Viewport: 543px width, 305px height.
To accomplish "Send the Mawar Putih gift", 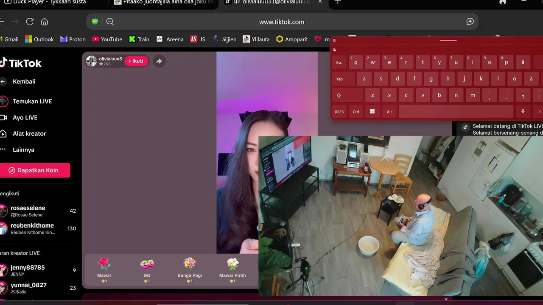I will (x=232, y=270).
